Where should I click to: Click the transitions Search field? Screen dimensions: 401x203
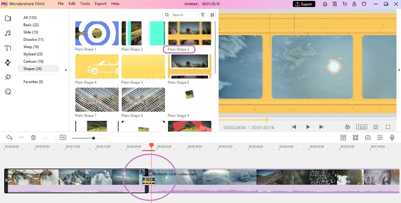[x=180, y=15]
